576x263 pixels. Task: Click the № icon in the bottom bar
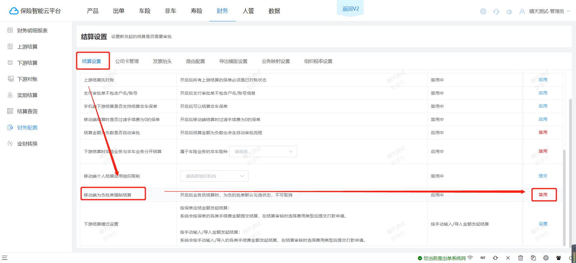pyautogui.click(x=483, y=258)
